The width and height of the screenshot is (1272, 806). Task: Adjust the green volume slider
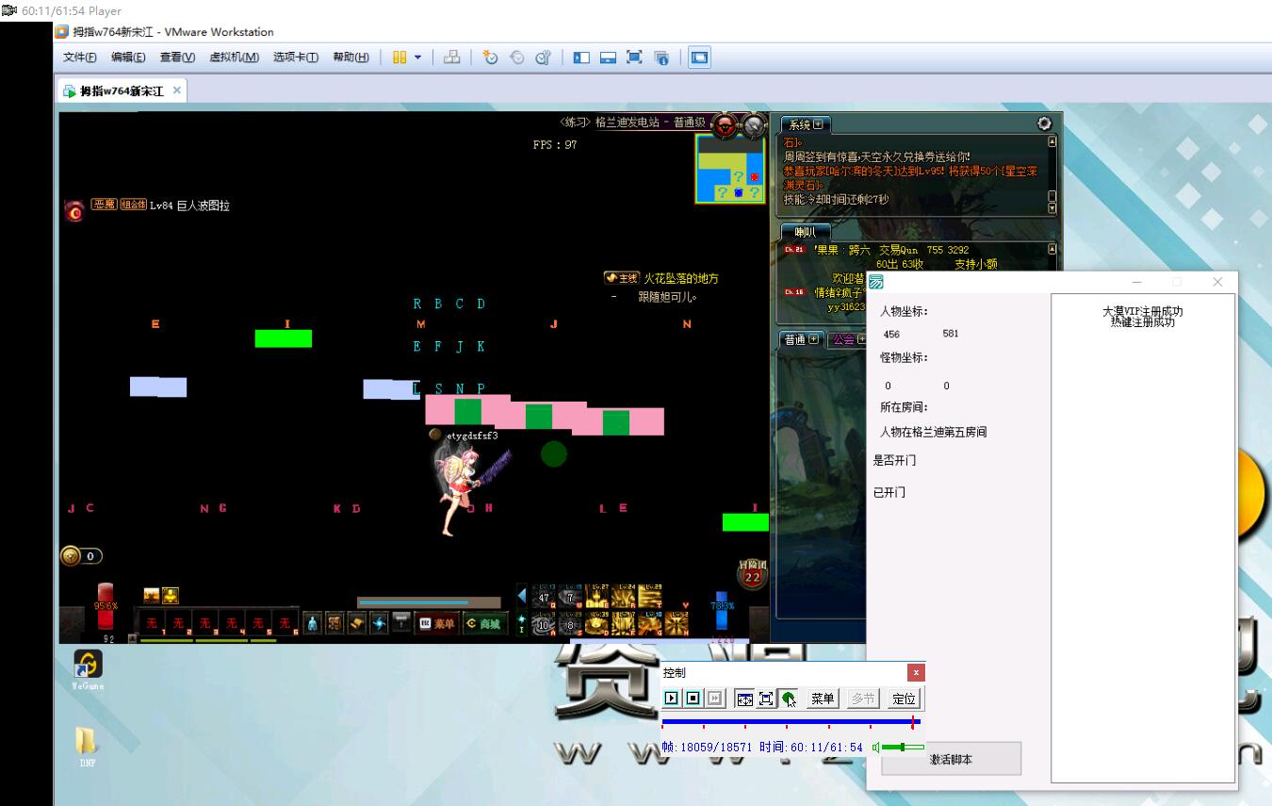click(902, 748)
